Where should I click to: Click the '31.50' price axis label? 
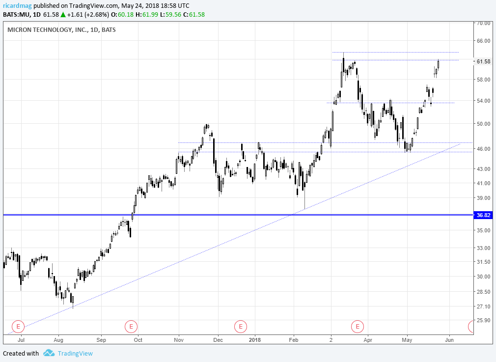[484, 262]
